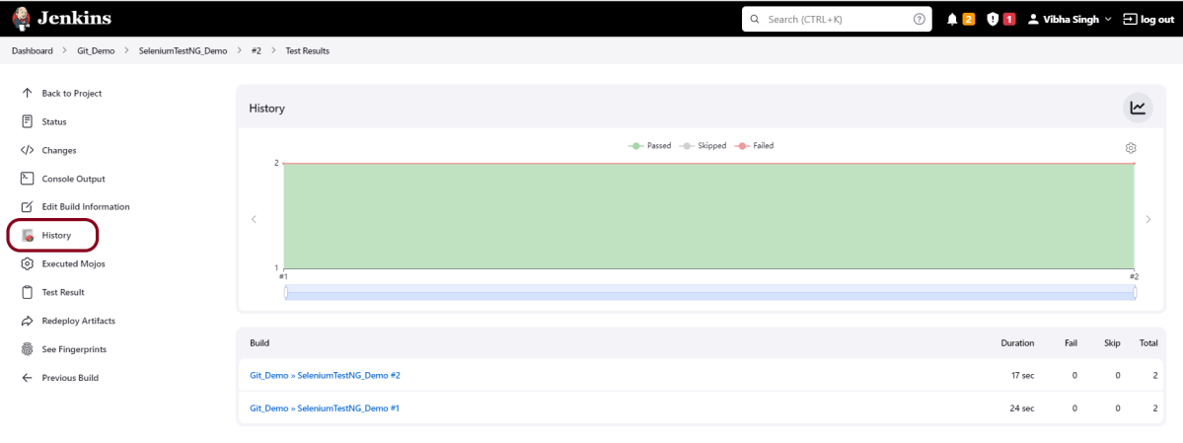Open Git_Demo » SeleniumTestNG_Demo #2 build link

pos(325,375)
